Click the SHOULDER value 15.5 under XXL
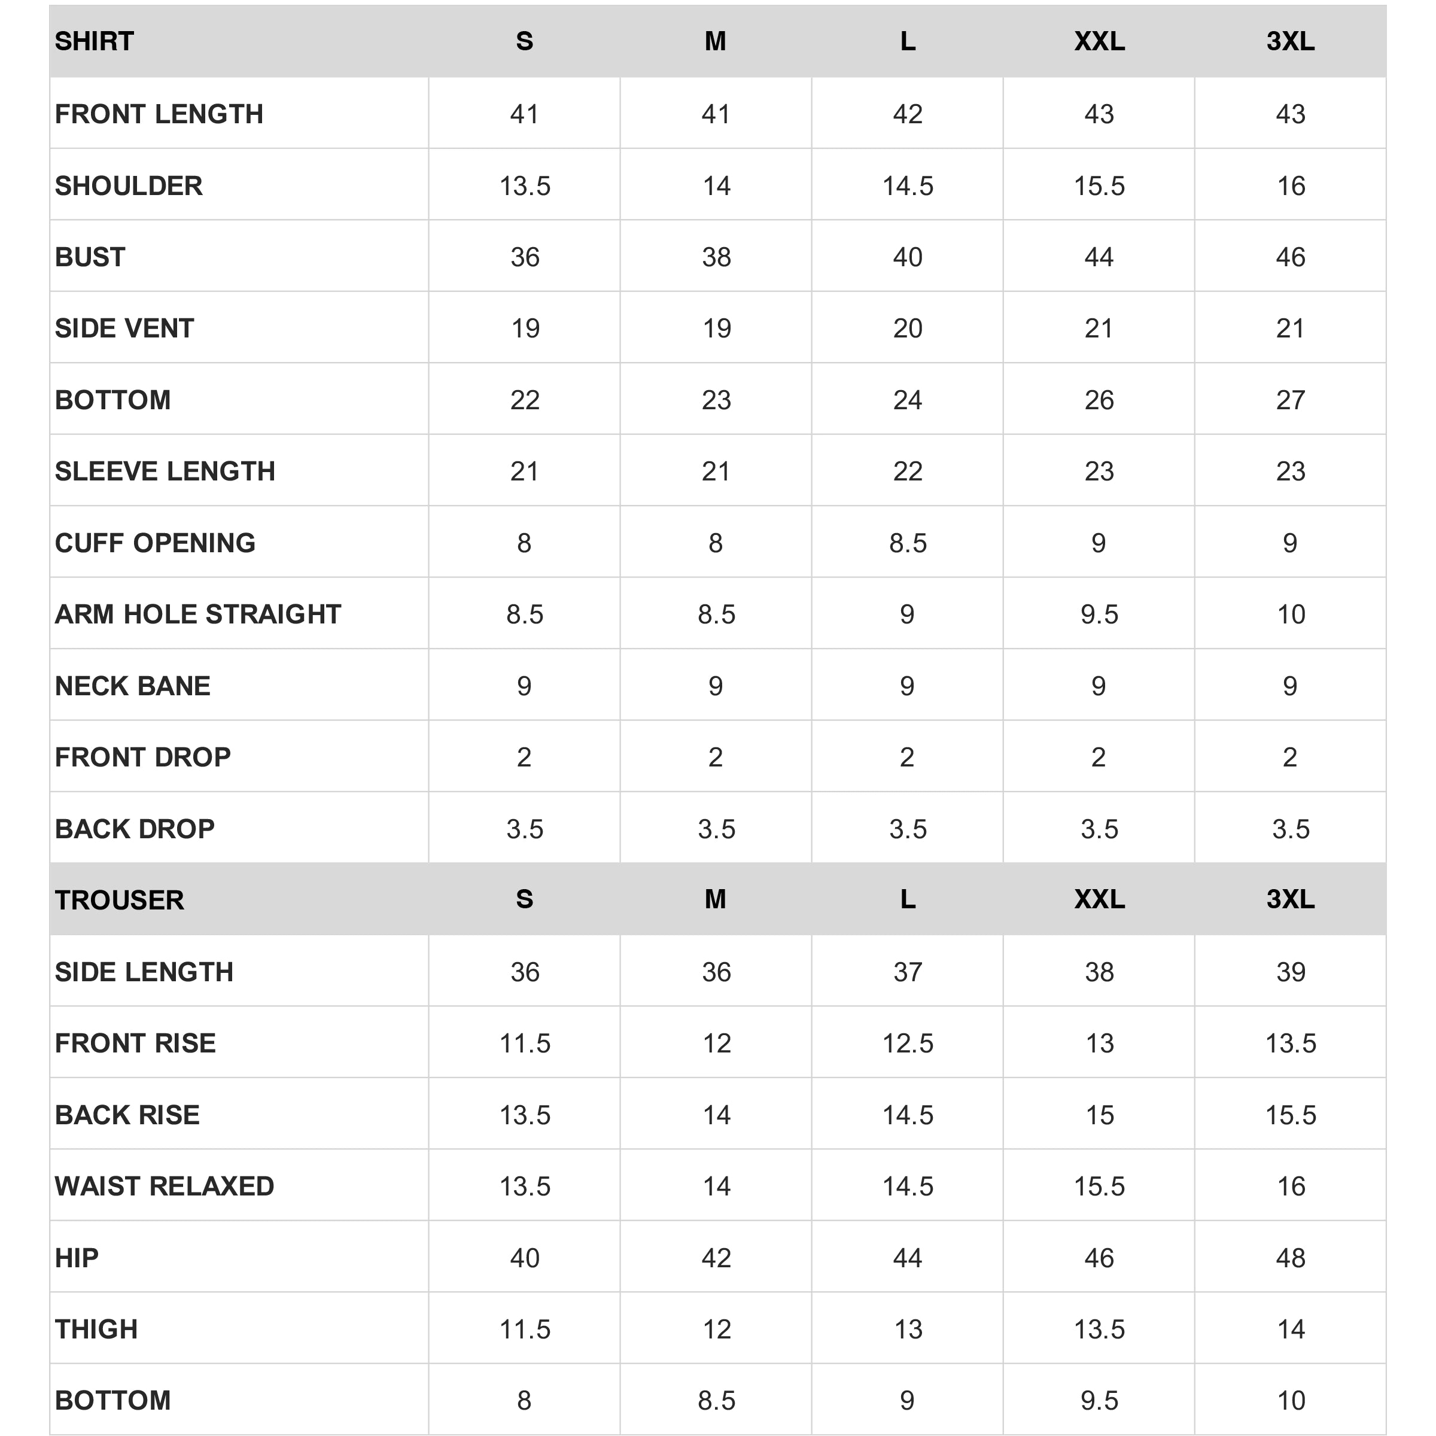The image size is (1436, 1436). tap(1099, 186)
